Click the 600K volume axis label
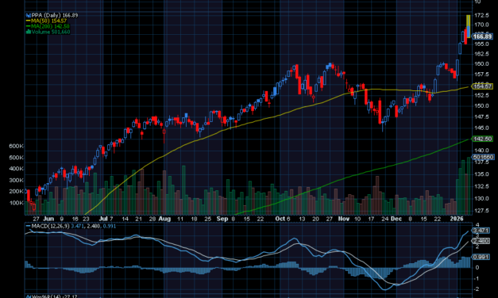Image resolution: width=498 pixels, height=298 pixels. coord(16,146)
